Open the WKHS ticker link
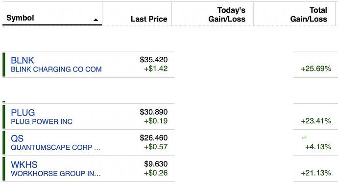The image size is (338, 185). coord(24,164)
